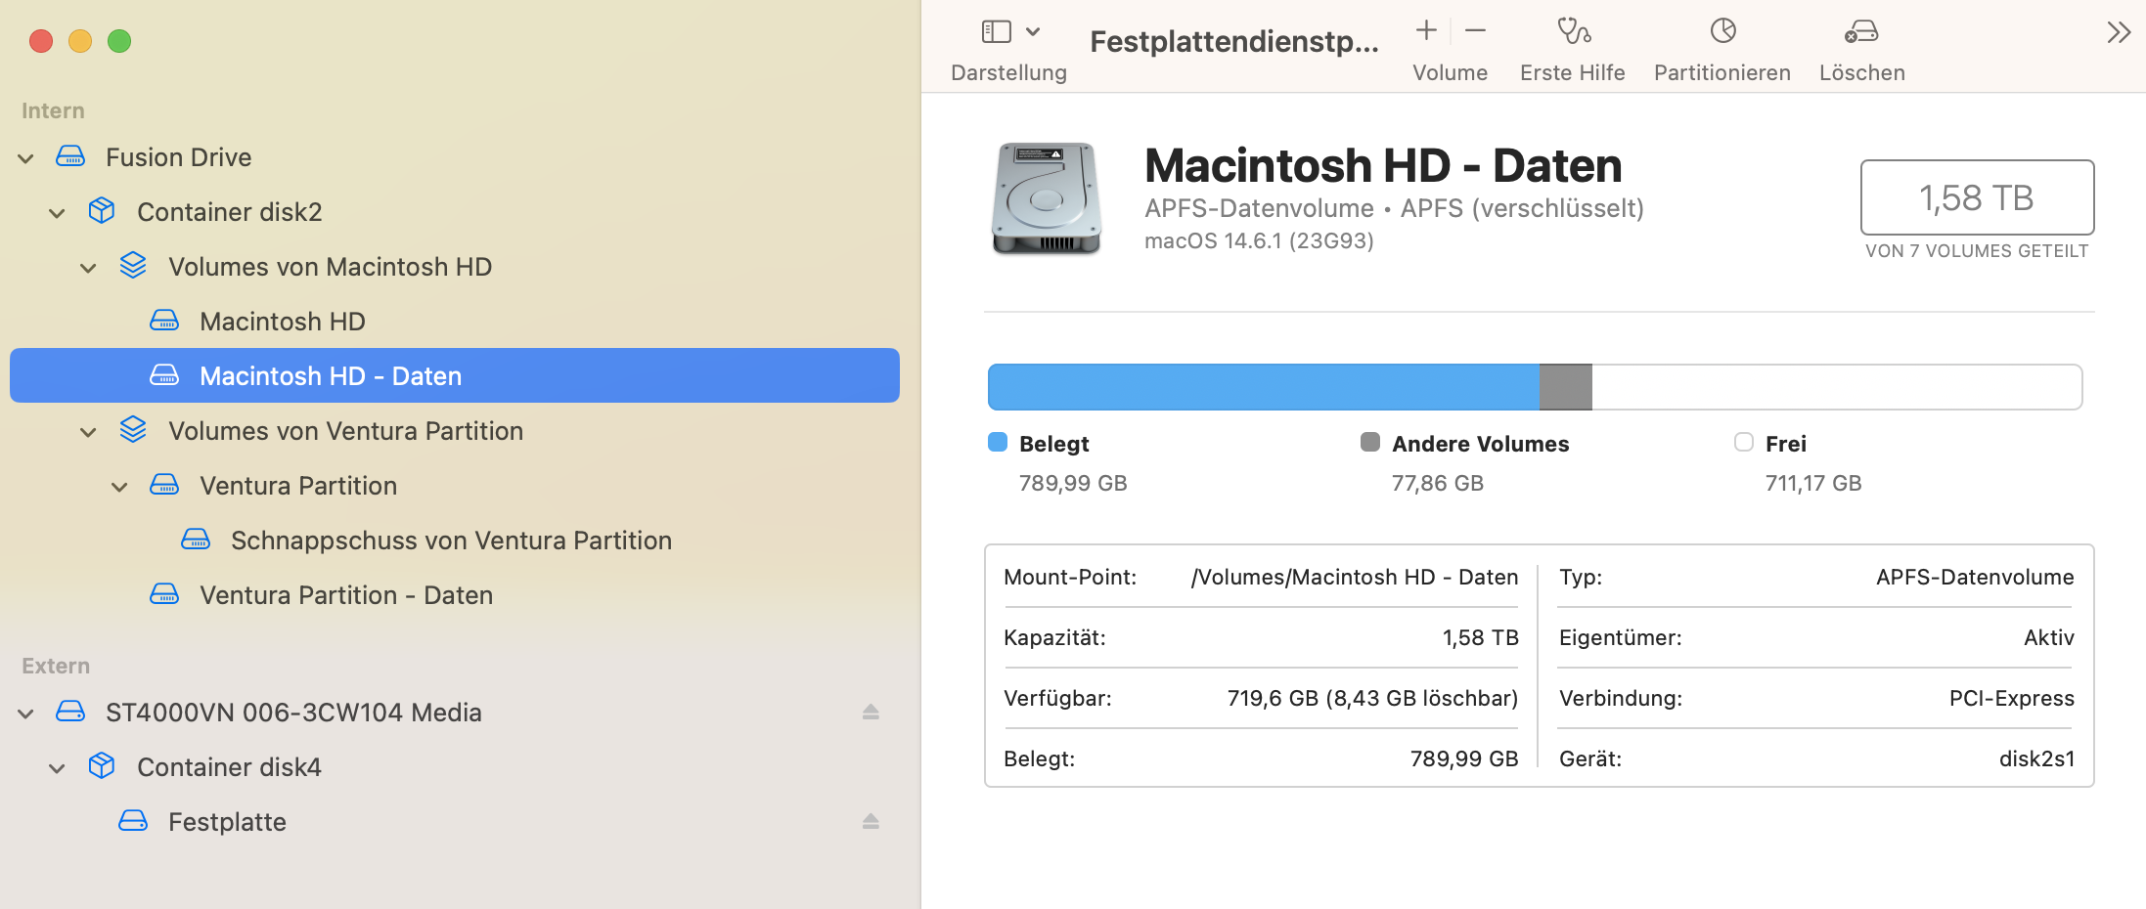Click the Ventura Partition - Daten drive icon
Viewport: 2146px width, 909px height.
pyautogui.click(x=164, y=594)
